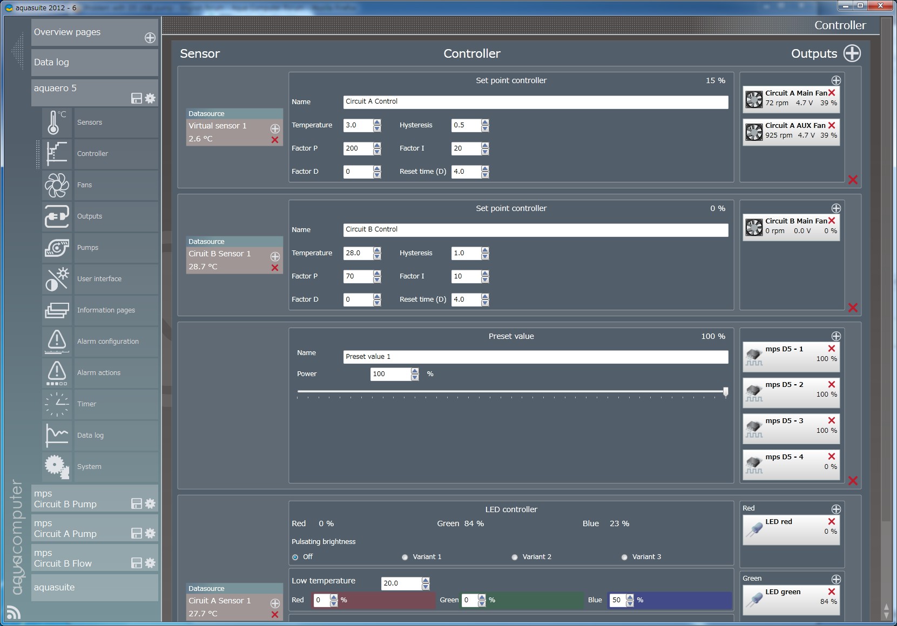The width and height of the screenshot is (897, 626).
Task: Select Variant 1 pulsating brightness
Action: pos(405,557)
